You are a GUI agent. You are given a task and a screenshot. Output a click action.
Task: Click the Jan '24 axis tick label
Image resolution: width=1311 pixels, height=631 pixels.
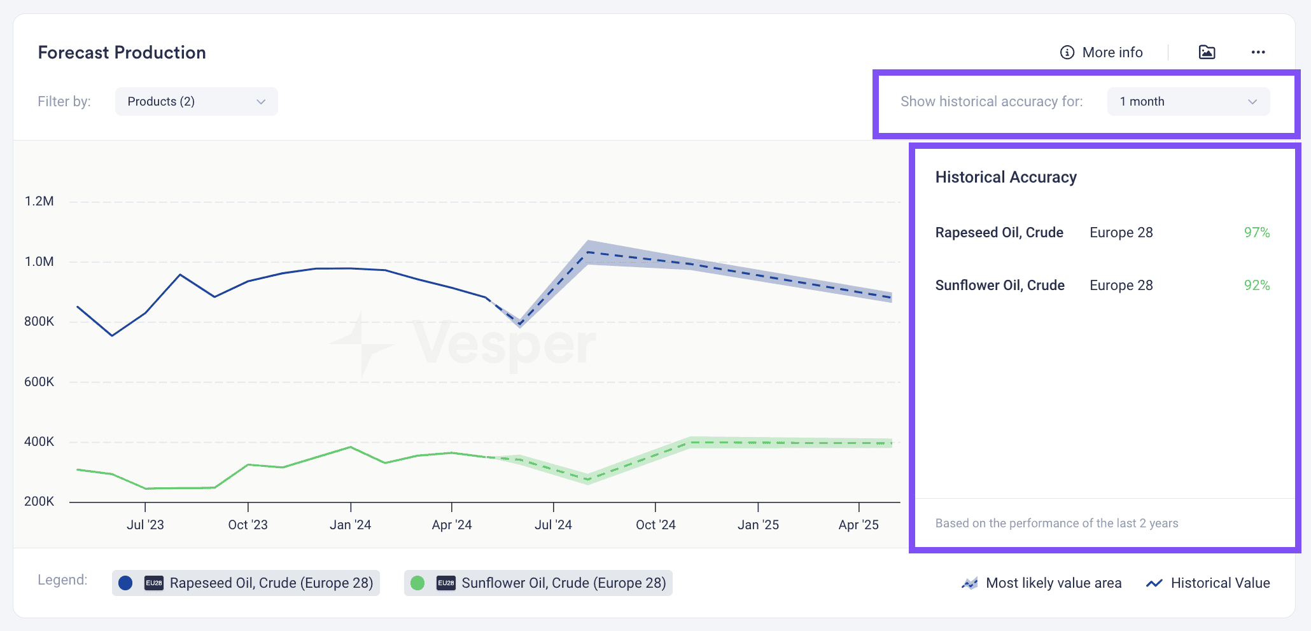coord(351,525)
